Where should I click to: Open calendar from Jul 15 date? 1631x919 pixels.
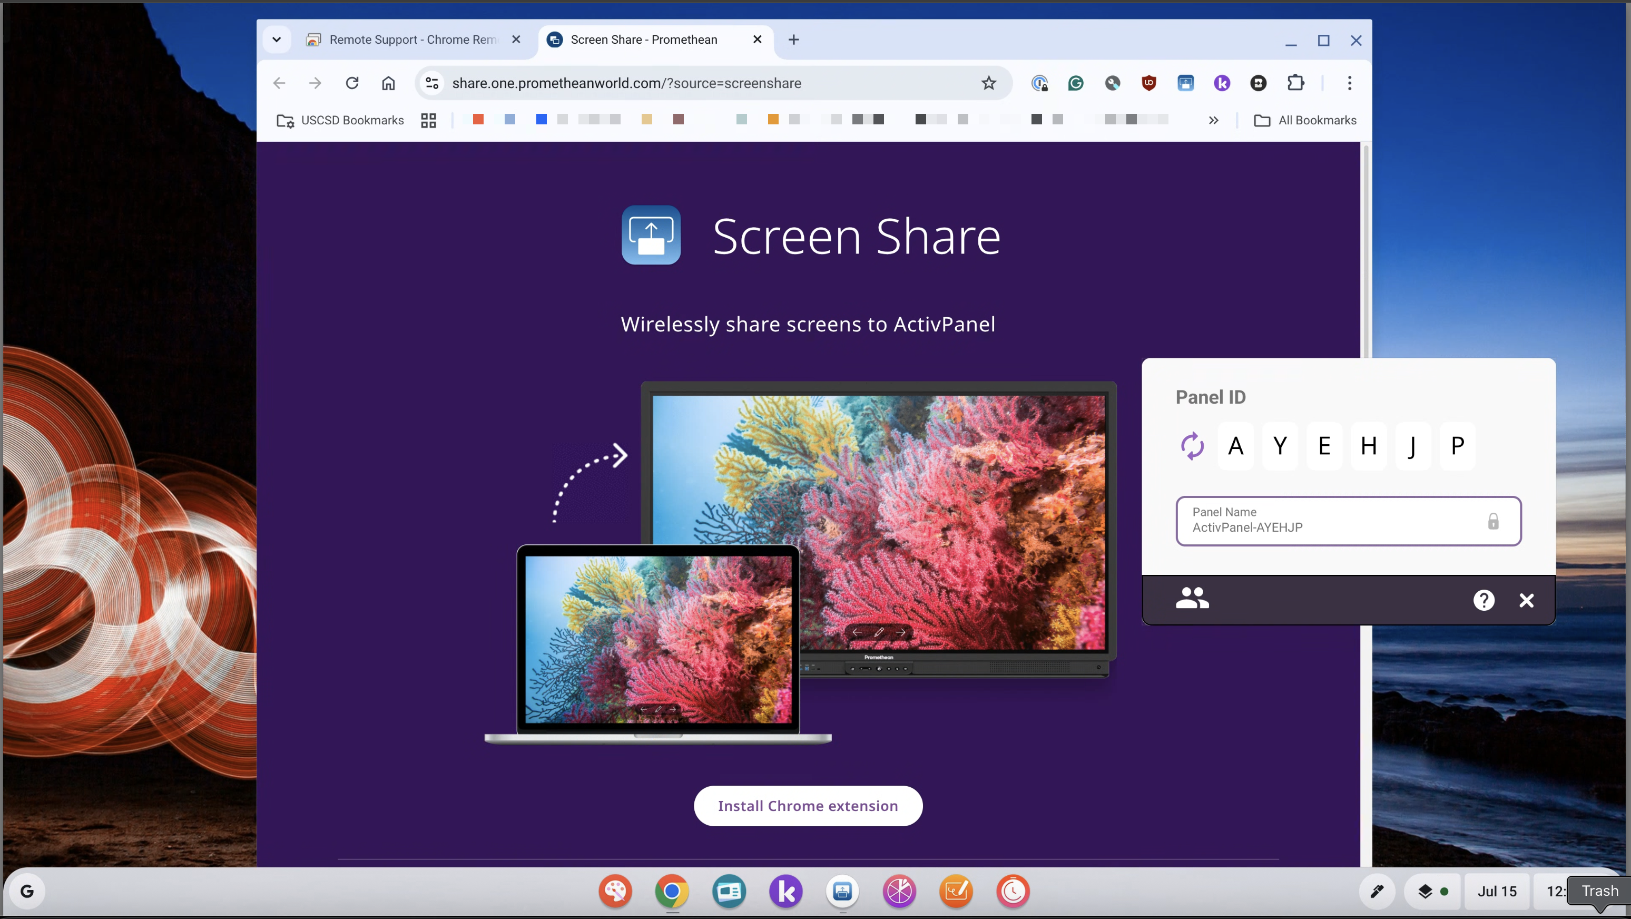click(x=1497, y=891)
